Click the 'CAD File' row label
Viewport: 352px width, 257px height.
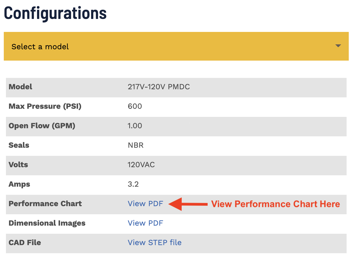[25, 242]
